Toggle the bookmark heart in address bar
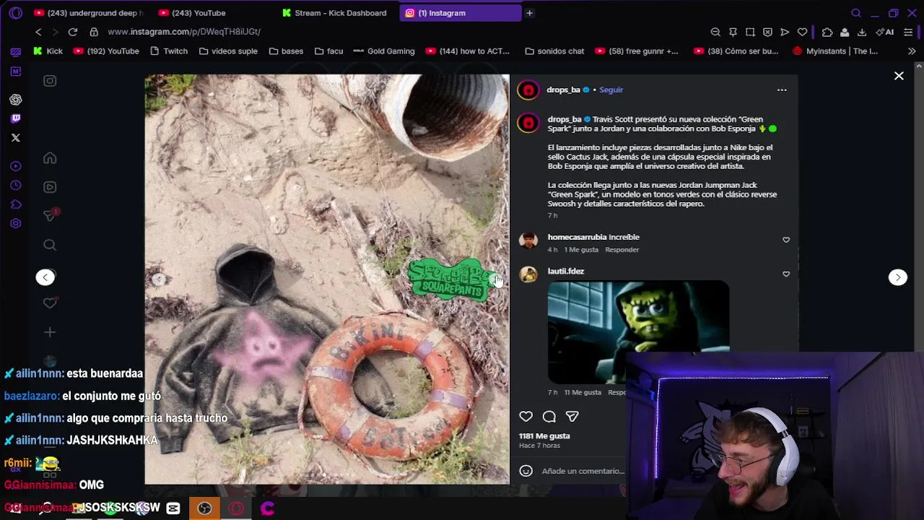924x520 pixels. (802, 32)
